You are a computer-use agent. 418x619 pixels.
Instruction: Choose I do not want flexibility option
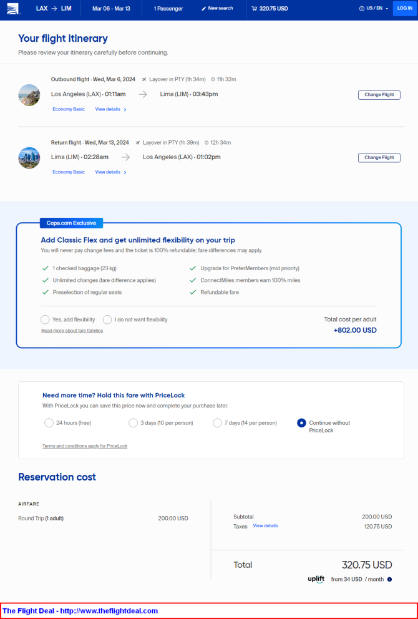pos(107,319)
